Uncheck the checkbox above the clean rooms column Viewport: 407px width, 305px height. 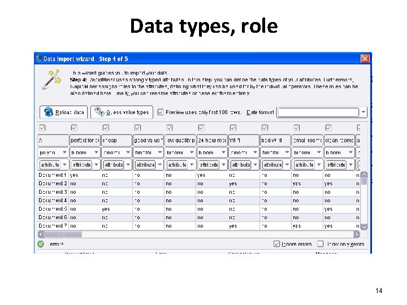[x=328, y=128]
